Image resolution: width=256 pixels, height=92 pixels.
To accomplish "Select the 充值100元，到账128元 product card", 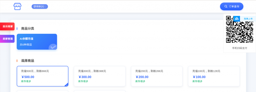I will pos(214,76).
